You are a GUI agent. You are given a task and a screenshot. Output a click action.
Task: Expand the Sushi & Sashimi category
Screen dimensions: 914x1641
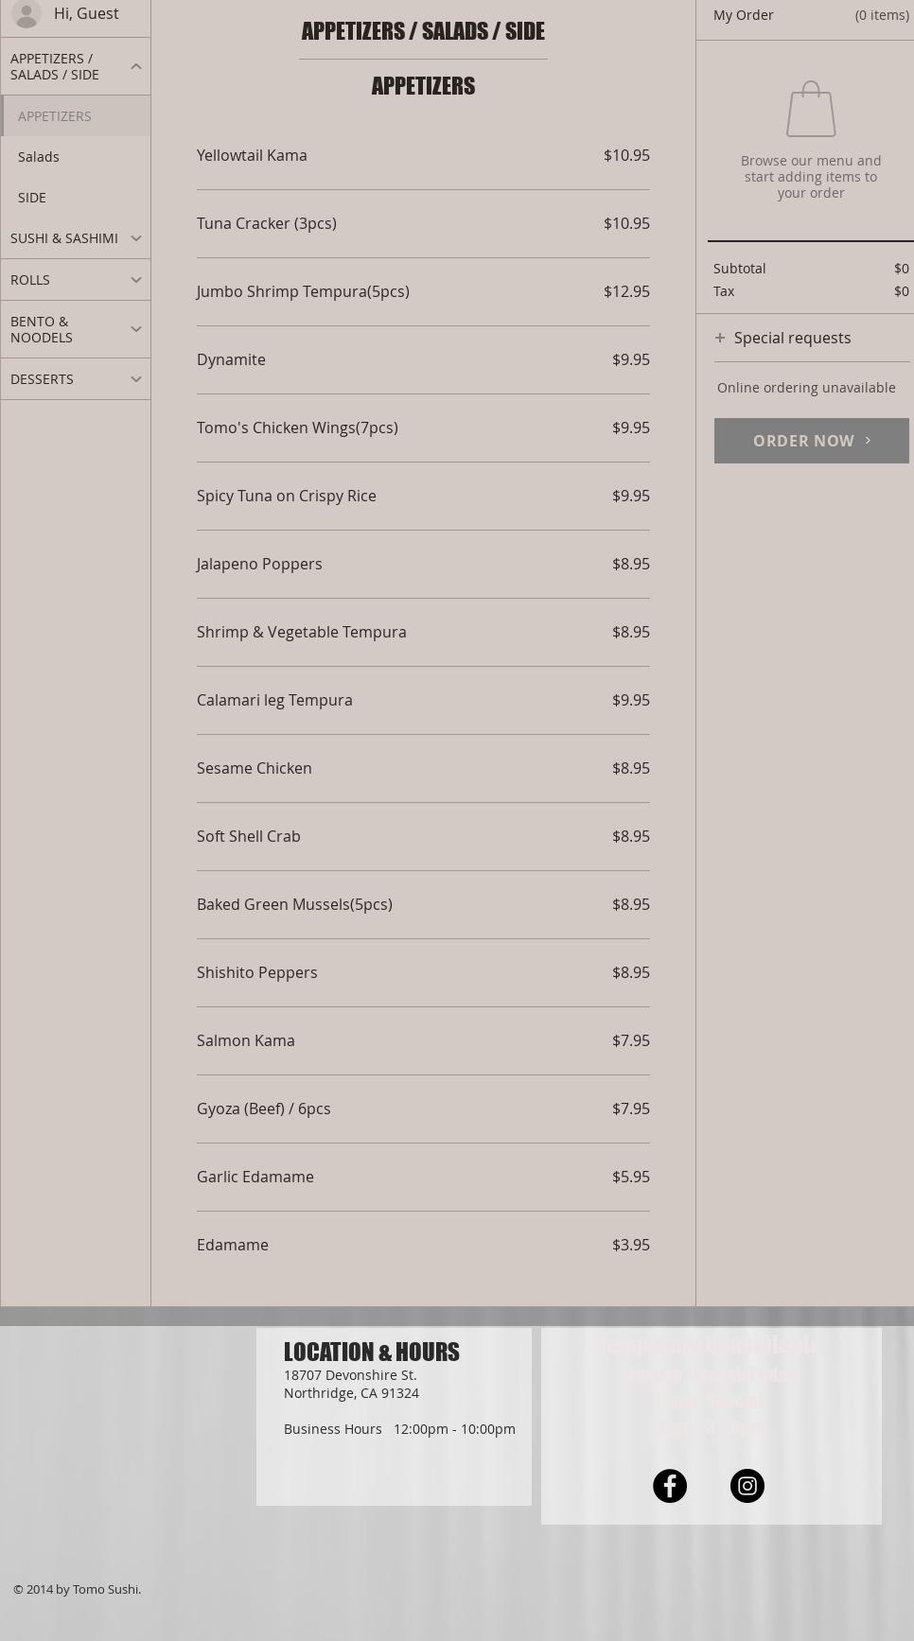tap(135, 238)
